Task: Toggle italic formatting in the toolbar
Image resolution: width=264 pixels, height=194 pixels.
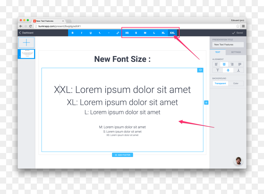Action: click(x=82, y=33)
